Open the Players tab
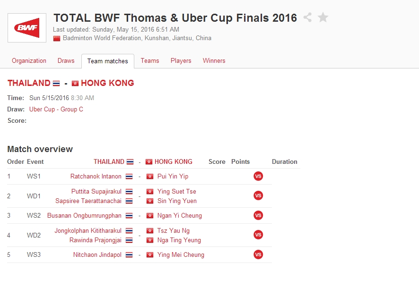The height and width of the screenshot is (297, 419). (x=181, y=60)
